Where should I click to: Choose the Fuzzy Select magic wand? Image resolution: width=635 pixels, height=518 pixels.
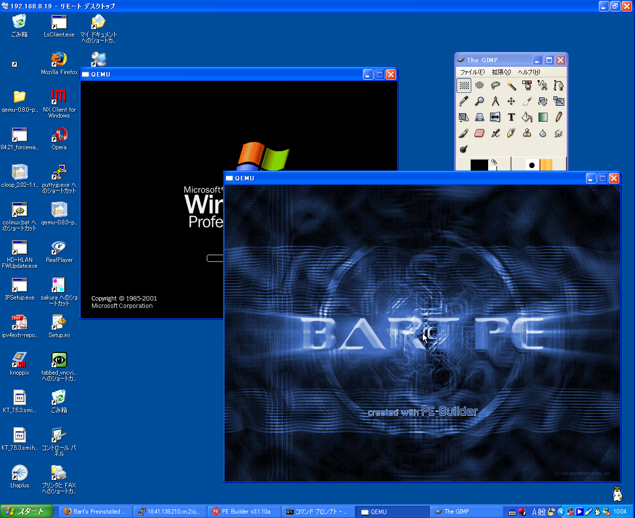[x=511, y=86]
